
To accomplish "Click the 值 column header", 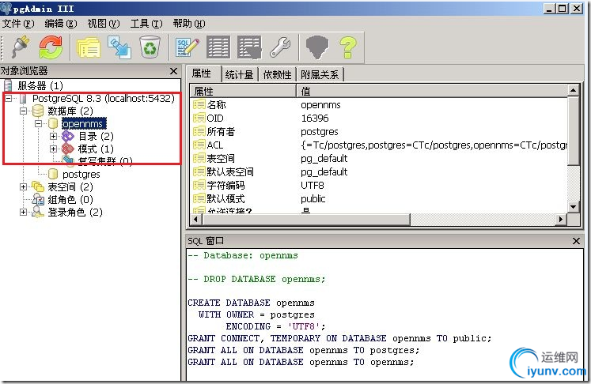I will point(432,91).
